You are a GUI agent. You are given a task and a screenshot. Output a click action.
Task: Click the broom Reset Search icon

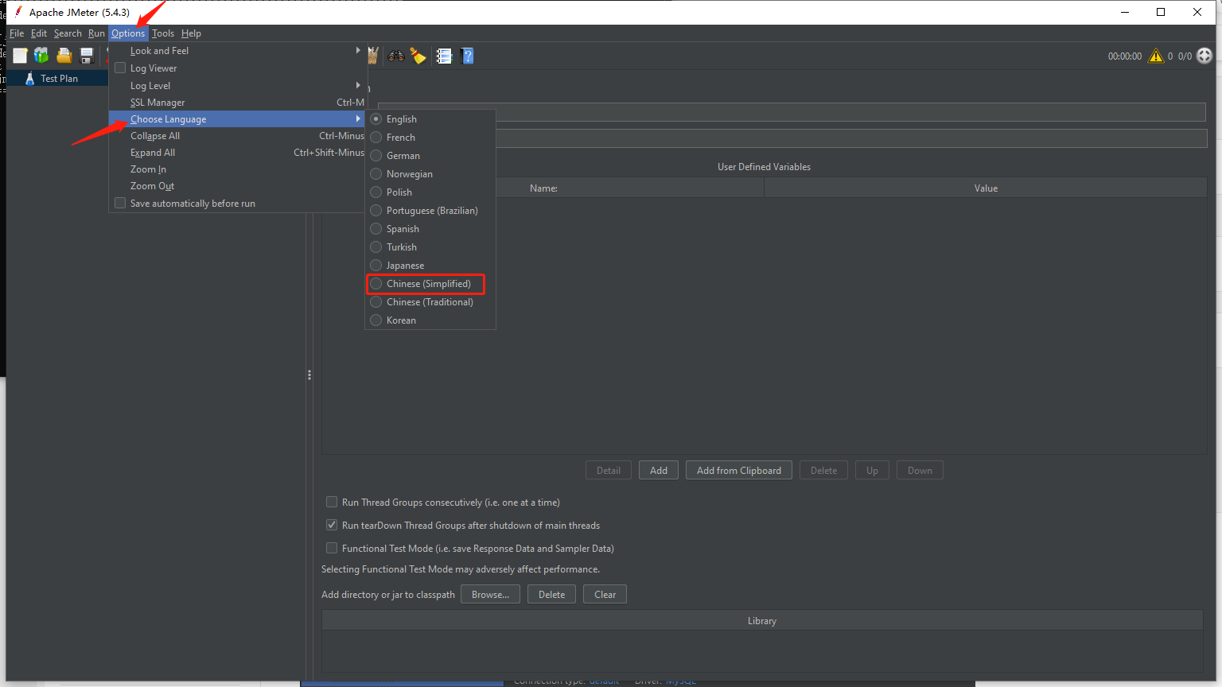tap(418, 56)
